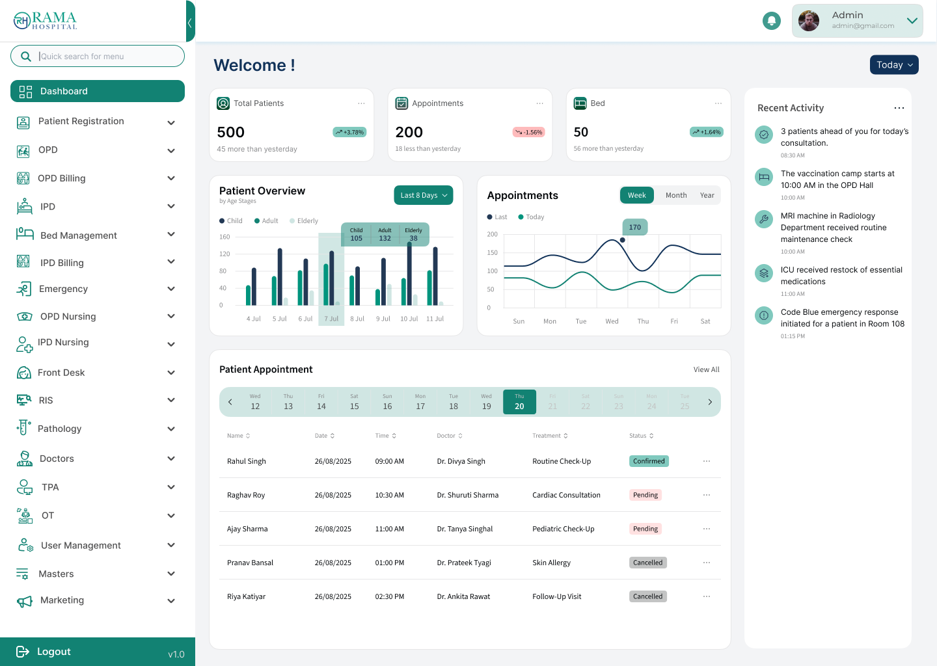Click the notification bell icon
The image size is (937, 666).
click(771, 21)
